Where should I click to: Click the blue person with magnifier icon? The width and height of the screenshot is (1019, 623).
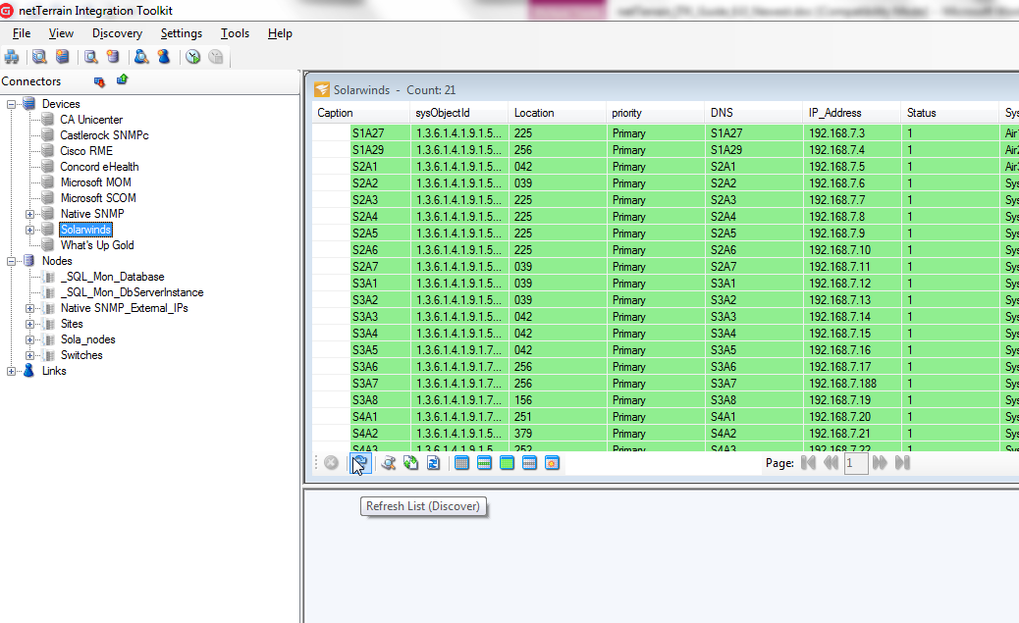140,57
